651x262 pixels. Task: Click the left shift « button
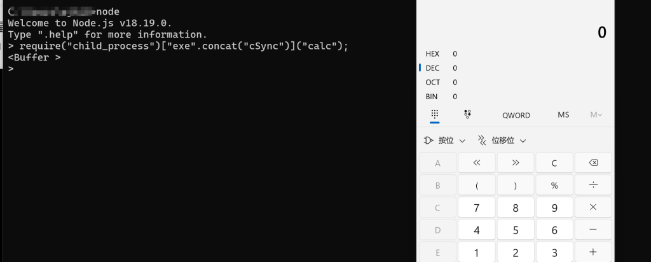tap(477, 163)
